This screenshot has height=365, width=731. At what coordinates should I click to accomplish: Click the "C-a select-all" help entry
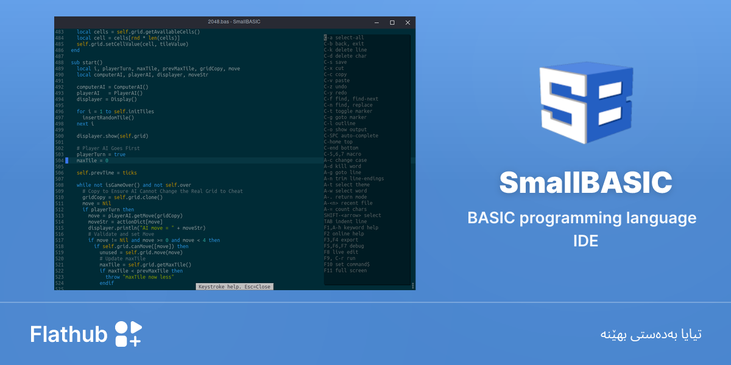pyautogui.click(x=344, y=38)
